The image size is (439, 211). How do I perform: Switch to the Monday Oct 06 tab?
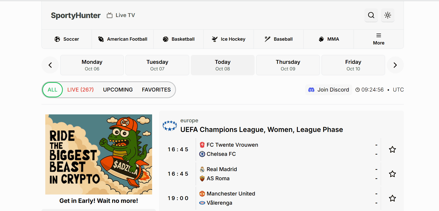pos(92,65)
